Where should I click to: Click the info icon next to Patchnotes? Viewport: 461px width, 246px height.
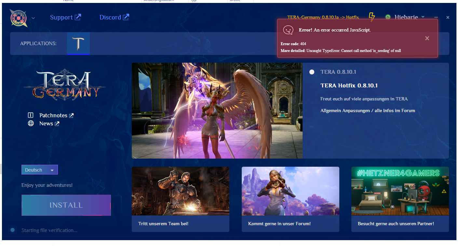tap(31, 115)
